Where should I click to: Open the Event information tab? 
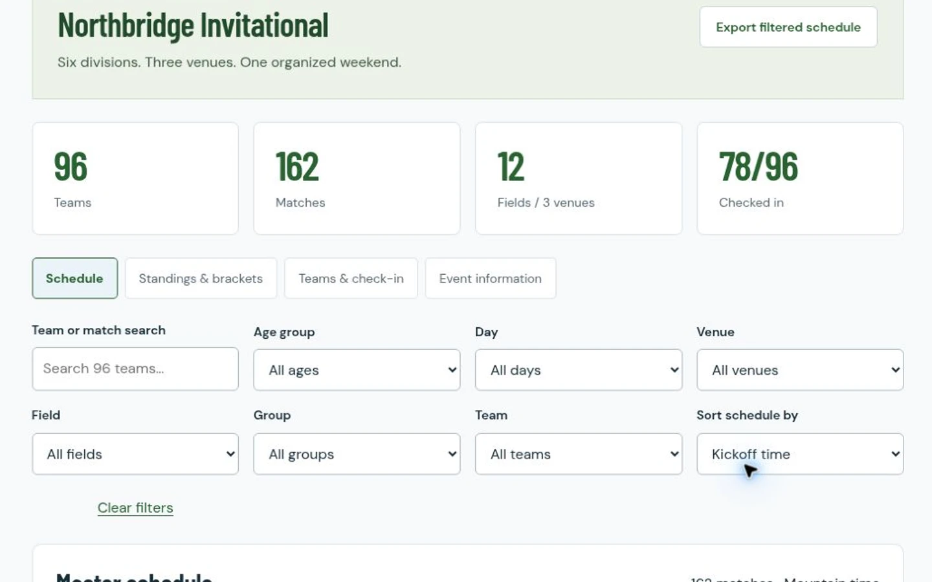tap(491, 278)
